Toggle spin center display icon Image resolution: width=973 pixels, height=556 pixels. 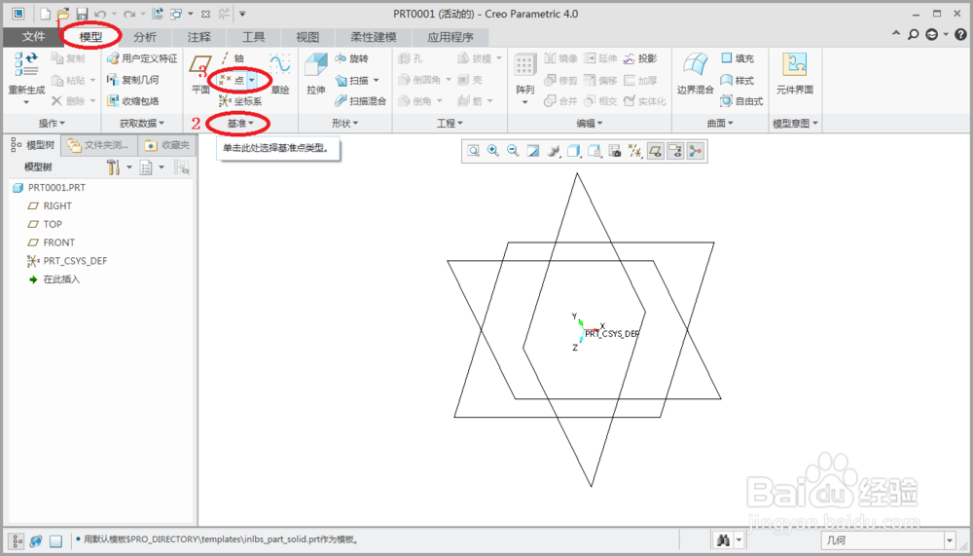pyautogui.click(x=696, y=151)
